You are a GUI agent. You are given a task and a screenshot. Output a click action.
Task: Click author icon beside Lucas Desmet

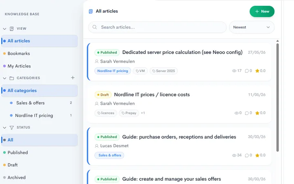click(97, 146)
